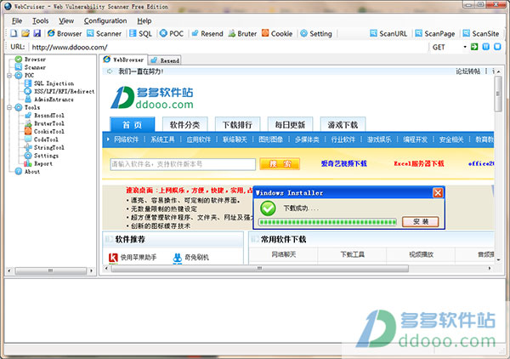Click the 爱奇艺视频下载 link
Image resolution: width=510 pixels, height=359 pixels.
(x=343, y=163)
